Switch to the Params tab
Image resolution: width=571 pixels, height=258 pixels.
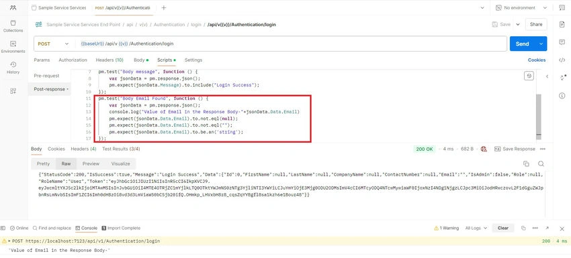pyautogui.click(x=42, y=60)
